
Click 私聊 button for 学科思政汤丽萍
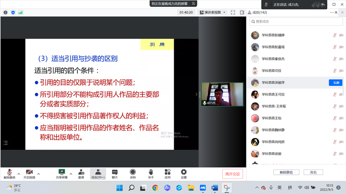coord(336,83)
